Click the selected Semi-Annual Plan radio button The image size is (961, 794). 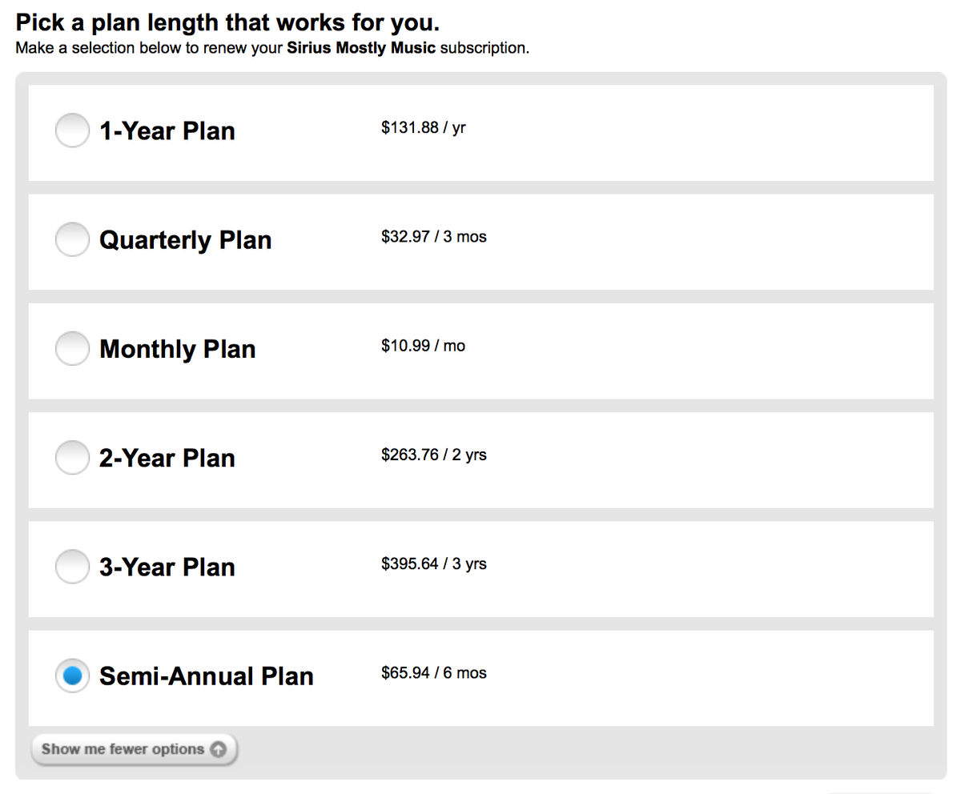click(72, 676)
